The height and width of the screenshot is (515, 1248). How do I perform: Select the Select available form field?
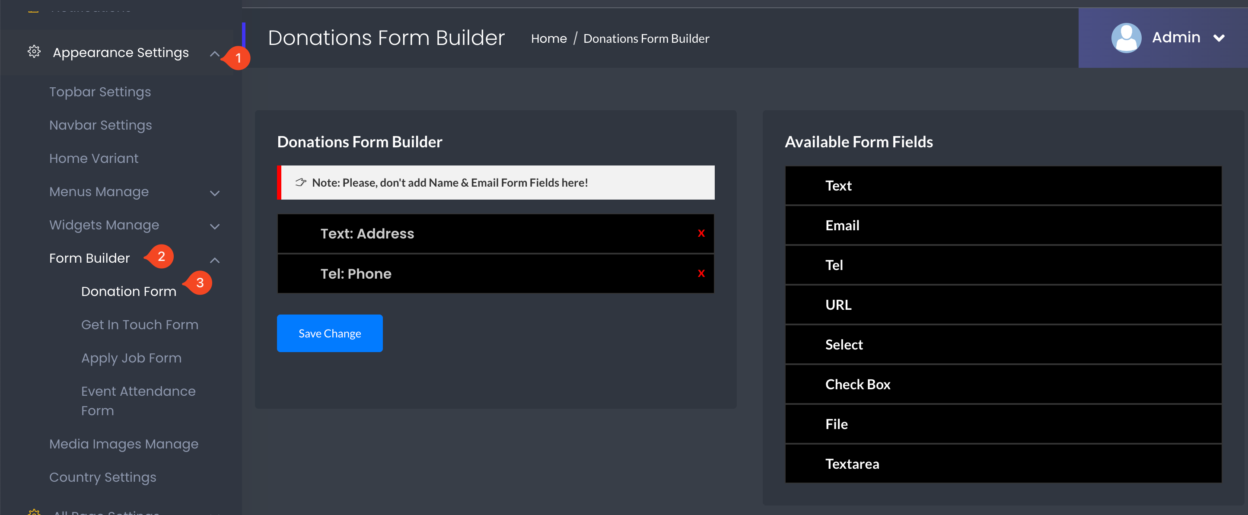point(1003,344)
